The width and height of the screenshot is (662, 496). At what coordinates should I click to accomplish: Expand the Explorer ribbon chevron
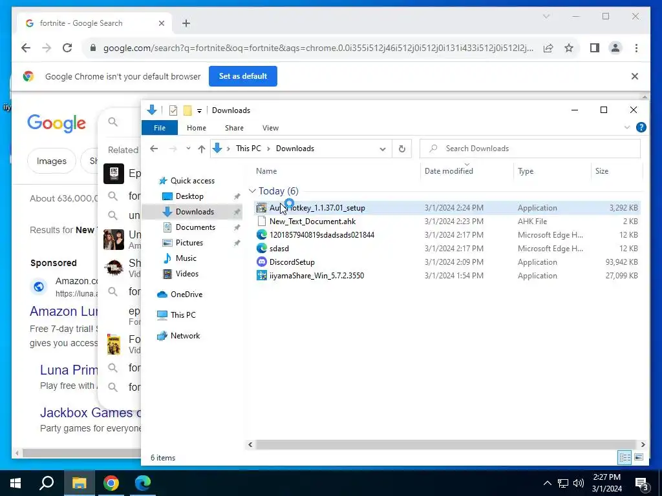[x=627, y=127]
